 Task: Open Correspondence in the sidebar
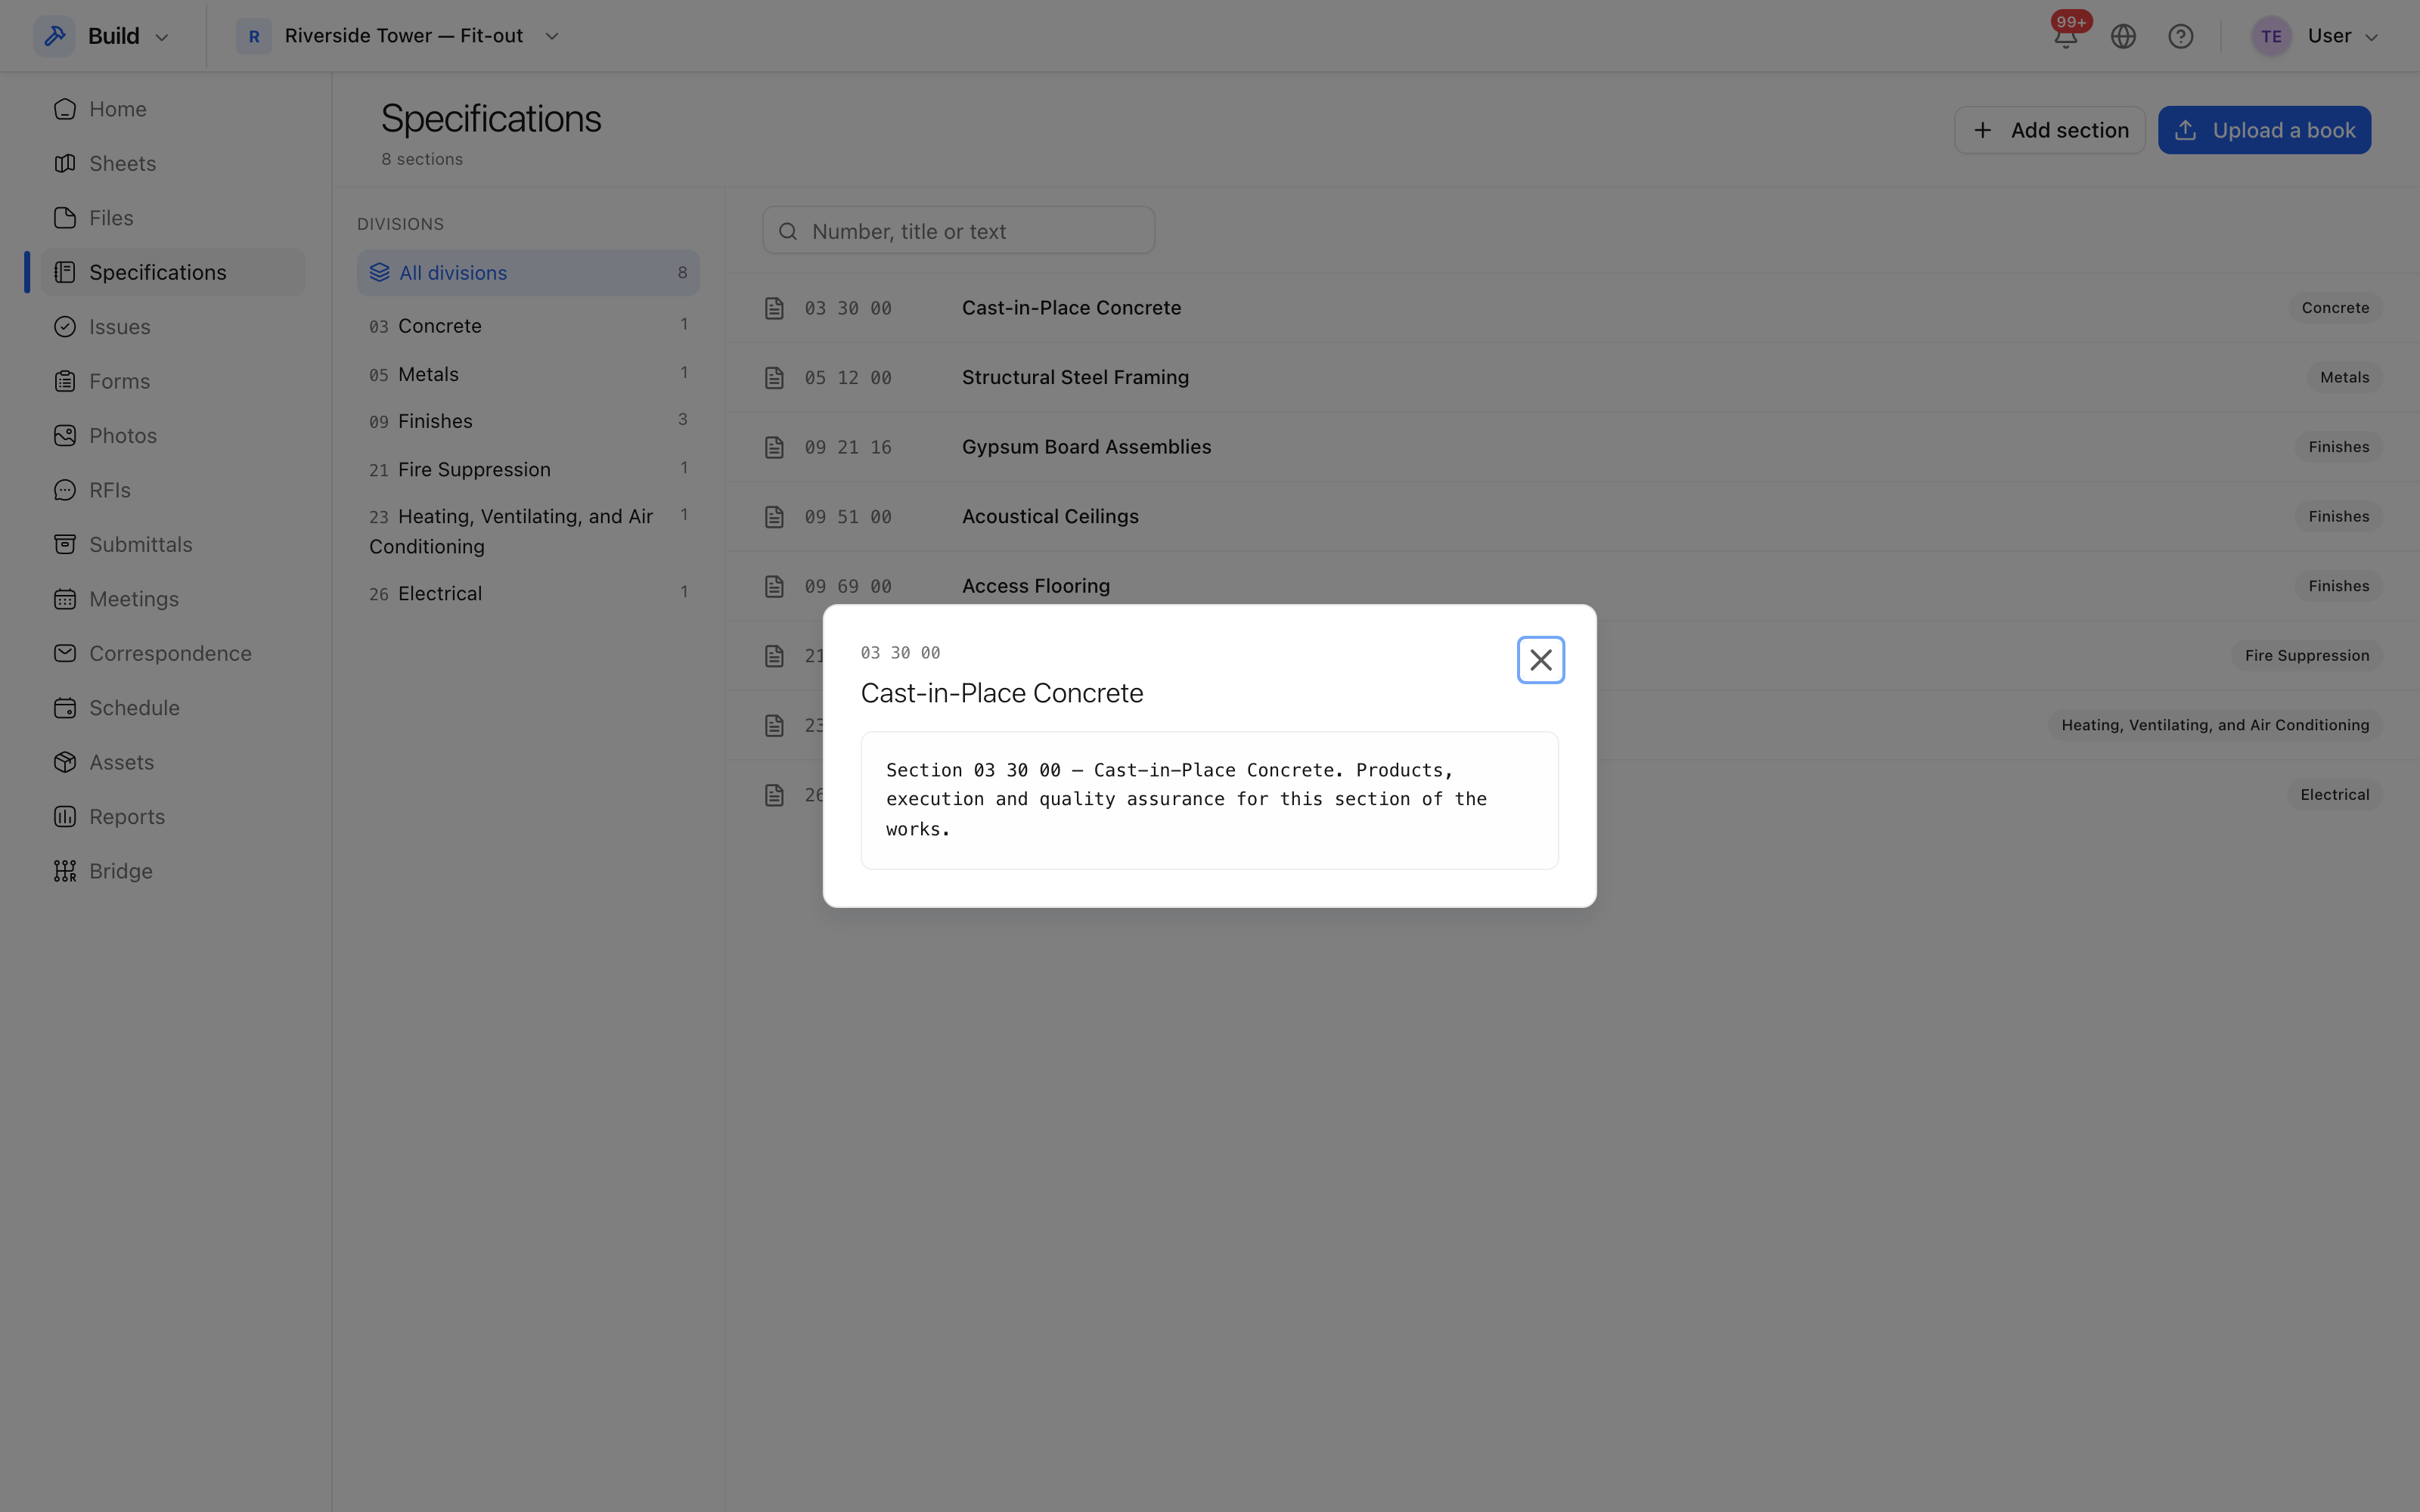(172, 653)
